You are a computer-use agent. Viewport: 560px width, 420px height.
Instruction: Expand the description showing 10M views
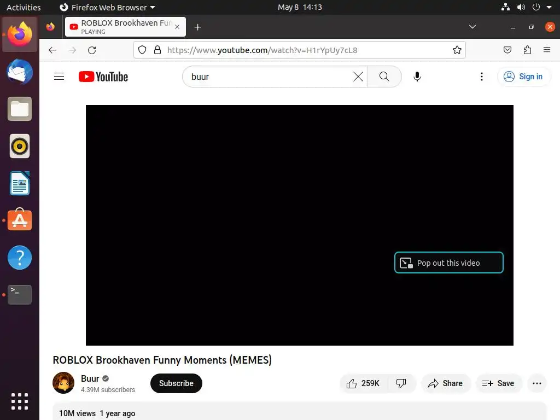(299, 411)
